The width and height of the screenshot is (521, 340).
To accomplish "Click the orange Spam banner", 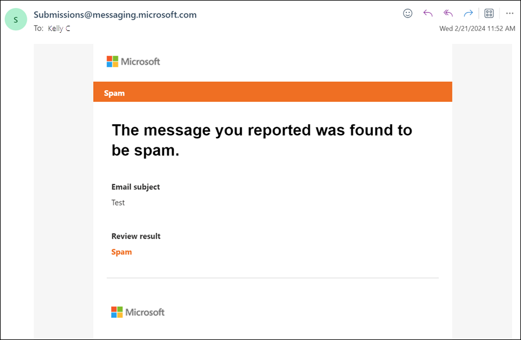I will coord(272,92).
